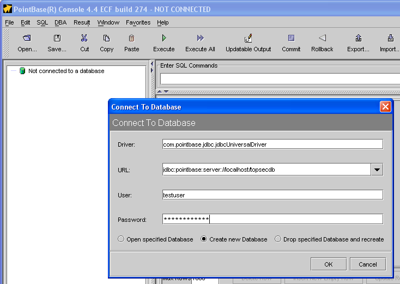Click the toolbar drag handle grip
The width and height of the screenshot is (400, 284).
5,43
